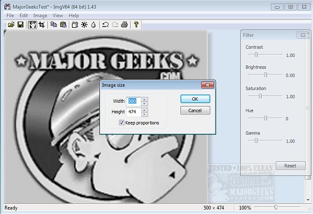Click the Hue slider handle
The image size is (313, 214).
pyautogui.click(x=265, y=118)
